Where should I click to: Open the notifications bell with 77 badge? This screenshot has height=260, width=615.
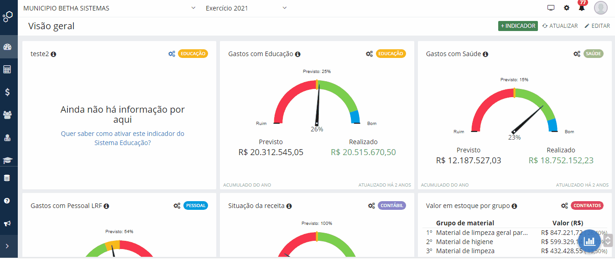(581, 8)
